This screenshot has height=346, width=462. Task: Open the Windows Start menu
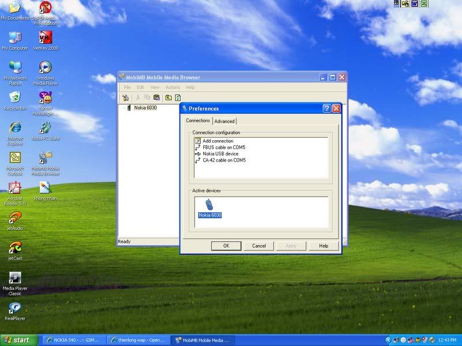coord(17,340)
